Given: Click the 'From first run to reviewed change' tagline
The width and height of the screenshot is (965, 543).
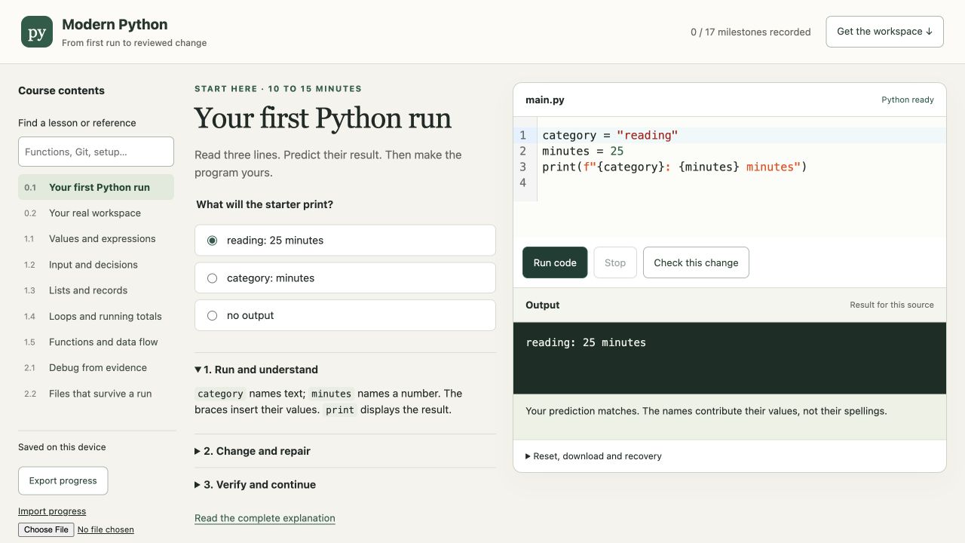Looking at the screenshot, I should 134,43.
